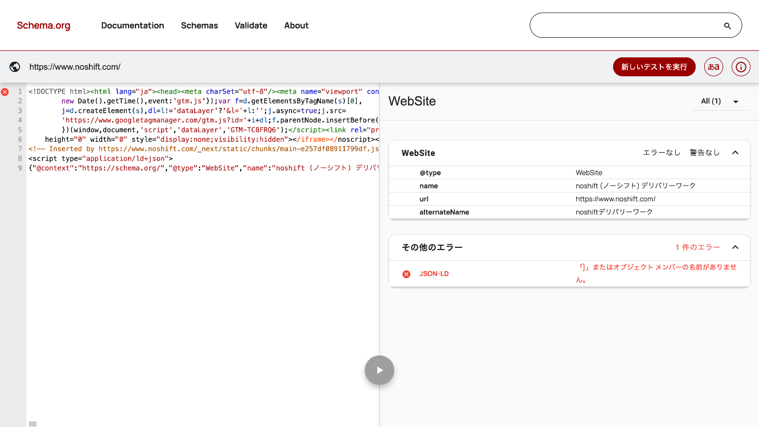The width and height of the screenshot is (759, 427).
Task: Click the JSON-LD error entry
Action: [x=434, y=274]
